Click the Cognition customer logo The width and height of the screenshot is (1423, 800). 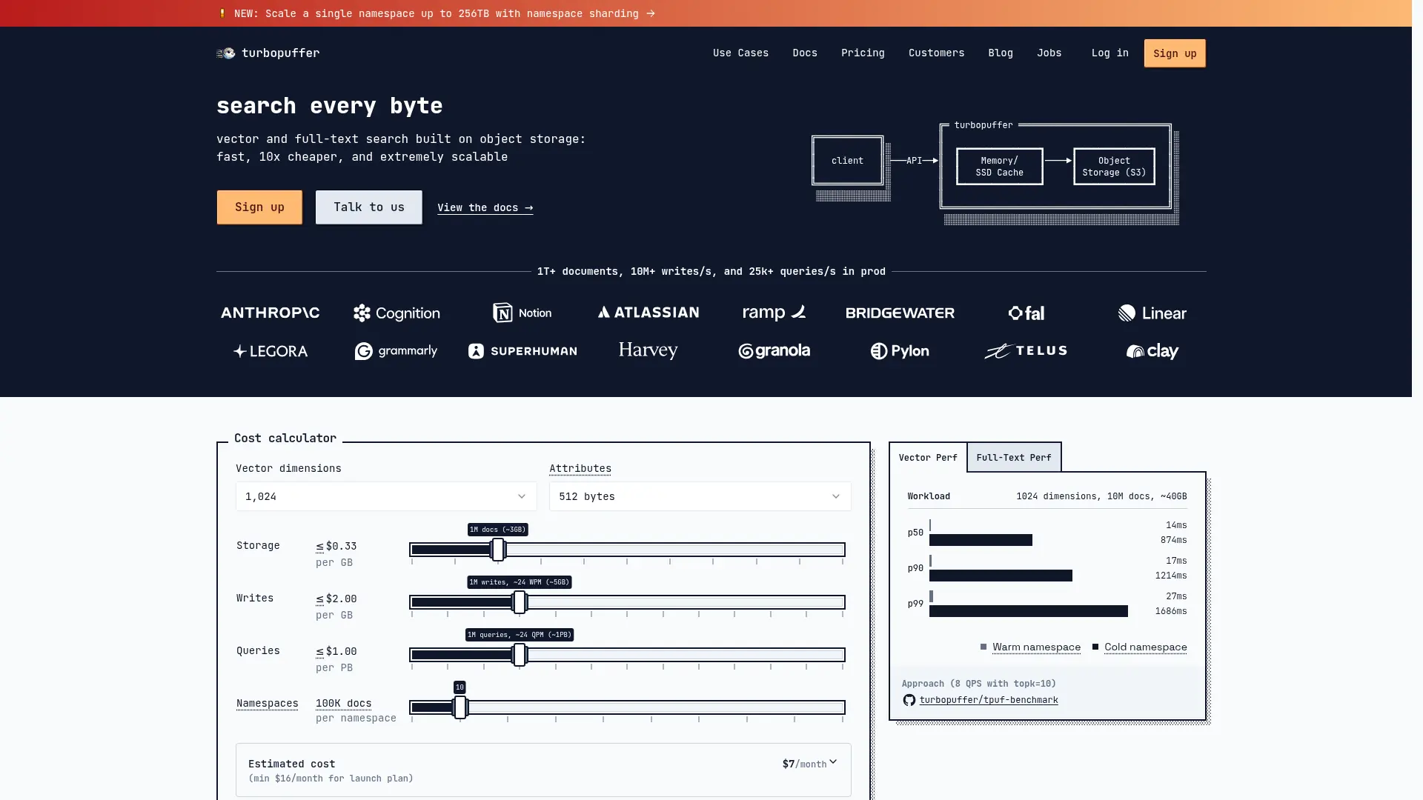point(397,313)
